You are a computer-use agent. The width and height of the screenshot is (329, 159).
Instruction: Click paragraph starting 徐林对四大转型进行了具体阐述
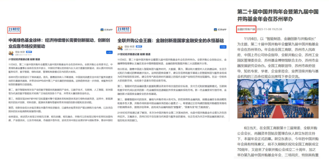pyautogui.click(x=61, y=81)
